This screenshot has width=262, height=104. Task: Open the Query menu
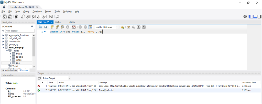26,12
